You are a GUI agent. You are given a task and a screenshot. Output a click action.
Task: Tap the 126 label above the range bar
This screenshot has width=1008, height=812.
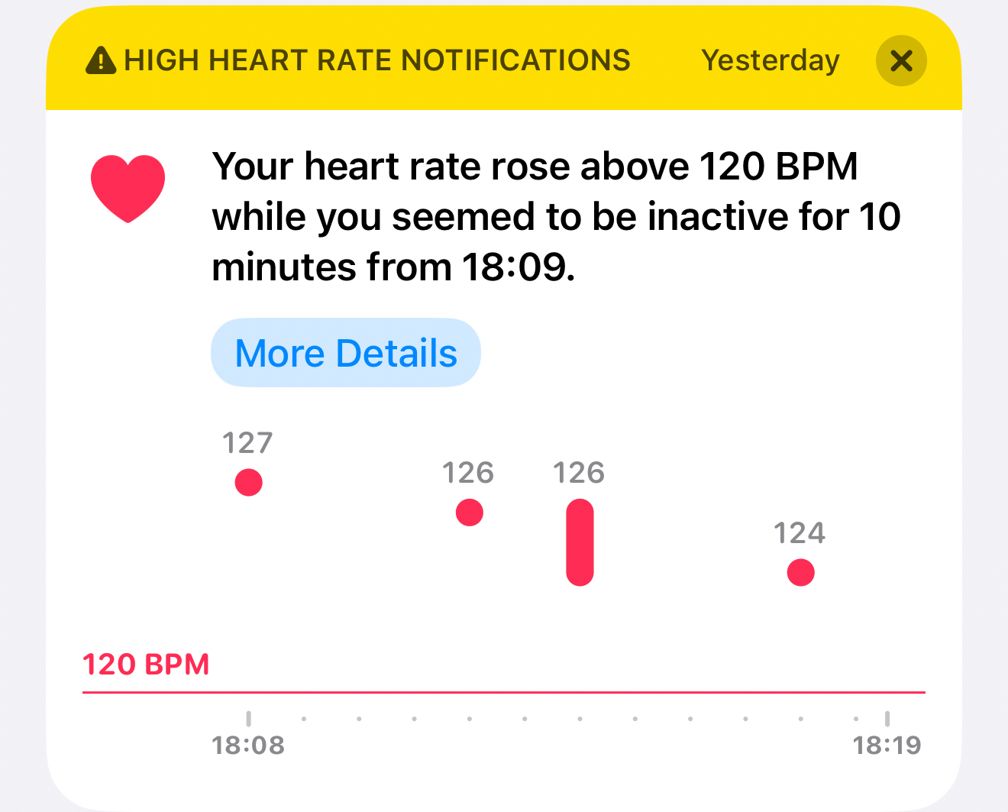579,473
